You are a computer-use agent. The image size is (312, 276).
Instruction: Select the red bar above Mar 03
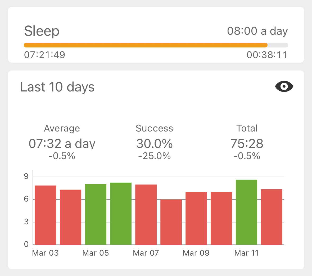point(46,215)
